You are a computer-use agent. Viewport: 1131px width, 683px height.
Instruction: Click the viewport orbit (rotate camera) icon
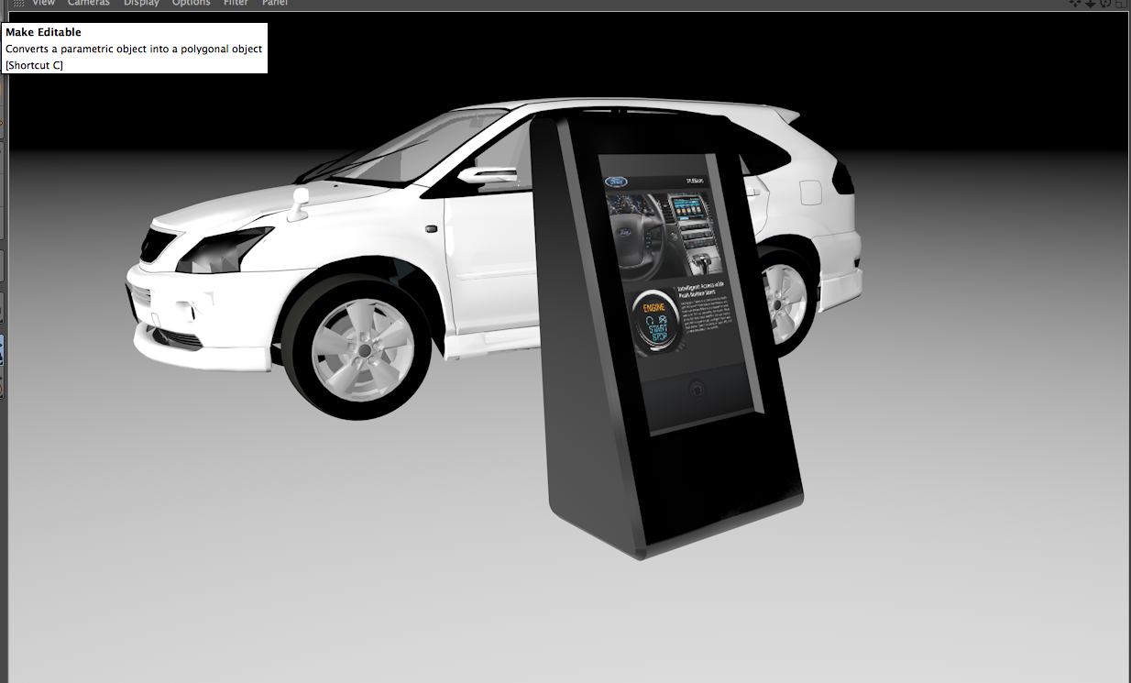[1105, 3]
